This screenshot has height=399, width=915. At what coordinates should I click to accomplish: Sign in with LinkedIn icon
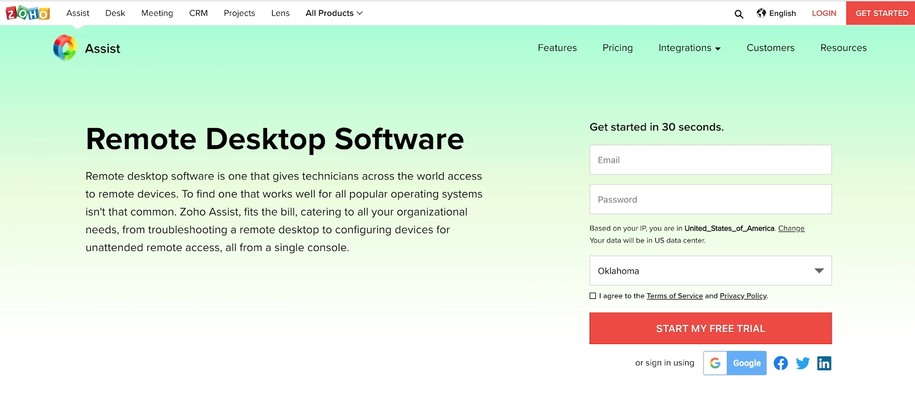(824, 363)
